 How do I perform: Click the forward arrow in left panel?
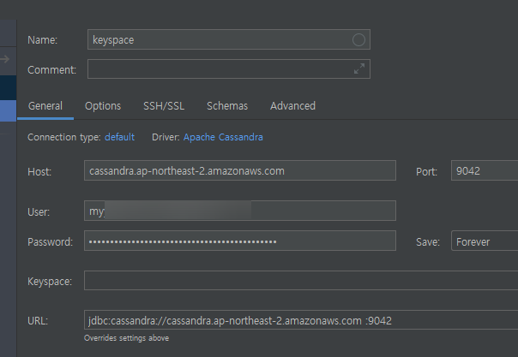point(6,59)
